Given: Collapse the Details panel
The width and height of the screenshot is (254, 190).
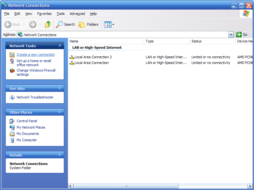Looking at the screenshot, I should (60, 155).
